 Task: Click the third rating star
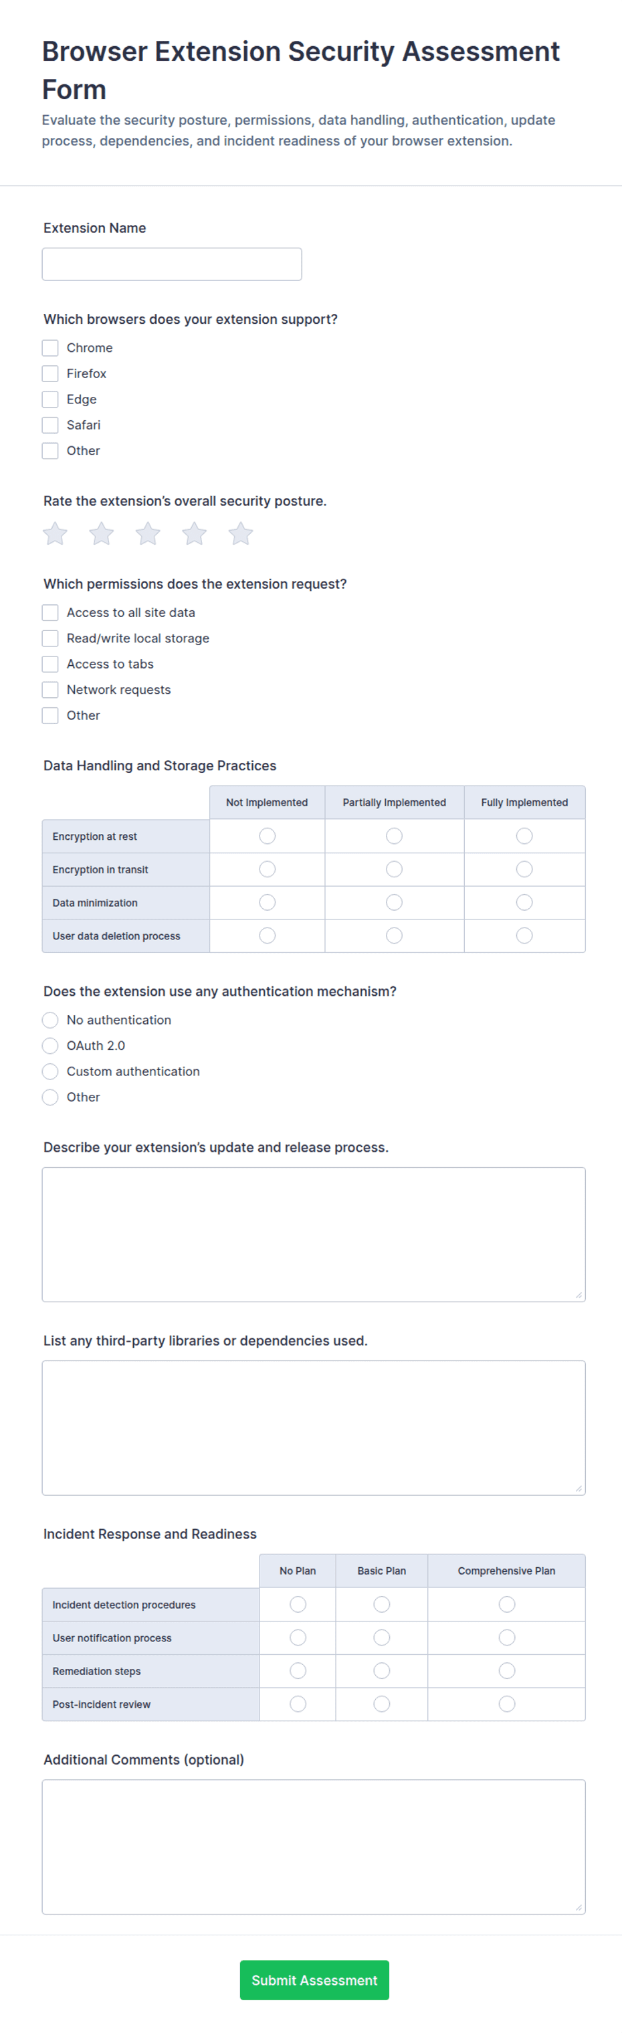point(148,534)
